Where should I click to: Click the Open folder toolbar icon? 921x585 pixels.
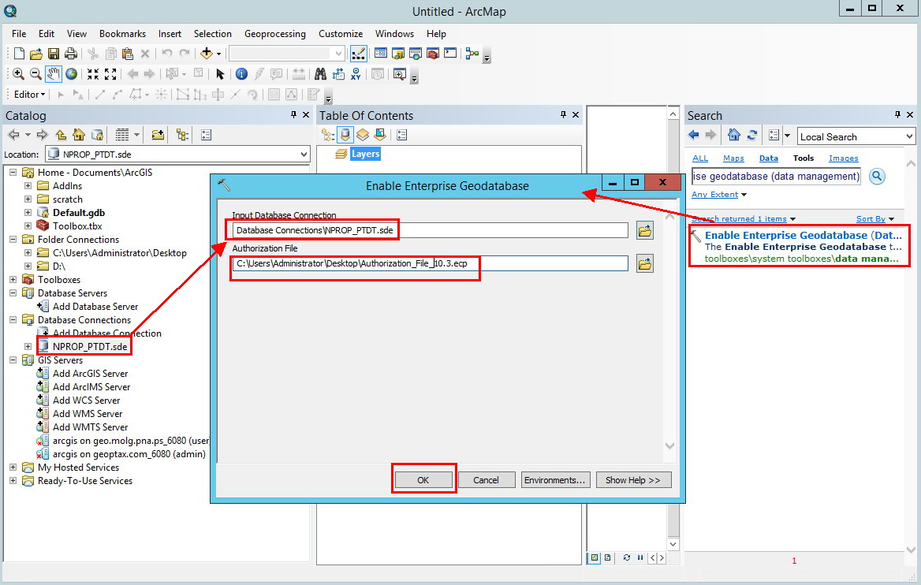pos(35,54)
